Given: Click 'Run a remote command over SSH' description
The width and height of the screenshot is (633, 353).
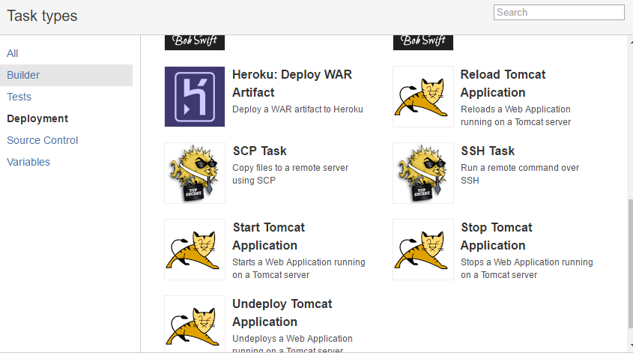Looking at the screenshot, I should coord(520,174).
